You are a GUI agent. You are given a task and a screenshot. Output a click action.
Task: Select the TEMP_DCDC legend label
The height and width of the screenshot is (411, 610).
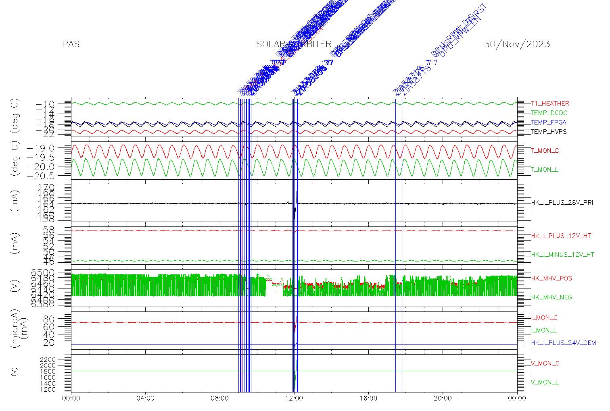click(549, 113)
